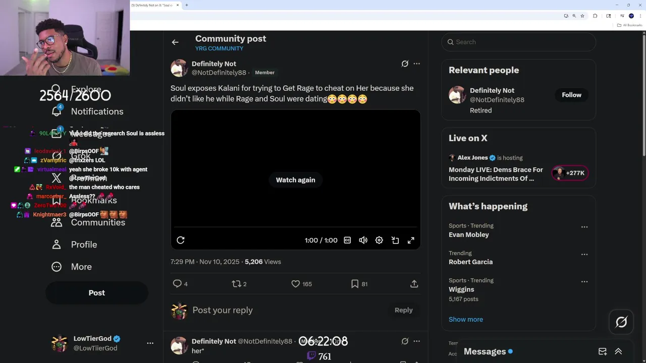
Task: Expand the Messages drawer
Action: 618,351
